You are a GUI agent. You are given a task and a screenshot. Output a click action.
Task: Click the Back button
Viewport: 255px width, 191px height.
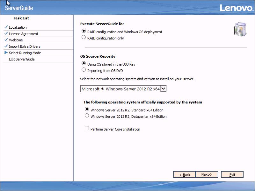tap(185, 174)
